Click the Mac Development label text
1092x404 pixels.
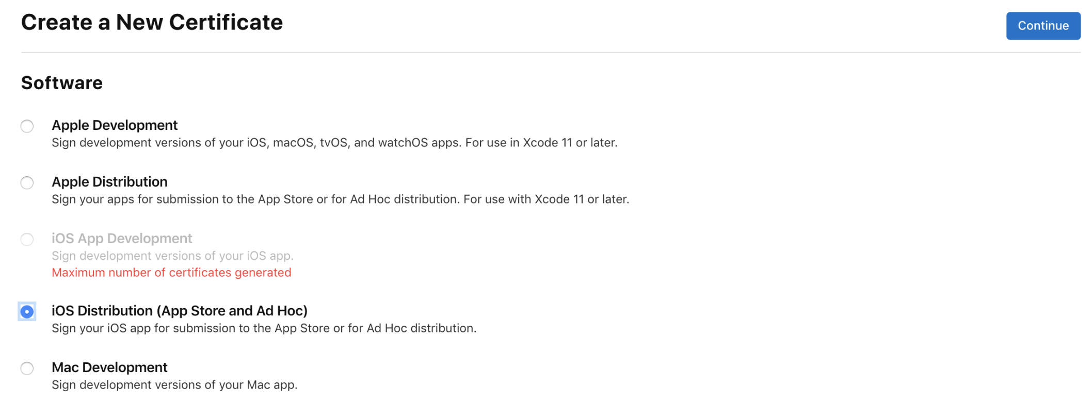pos(109,367)
